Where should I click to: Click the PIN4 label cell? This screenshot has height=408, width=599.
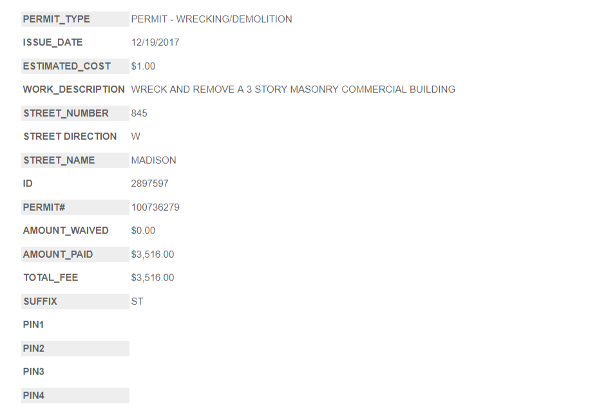[33, 396]
